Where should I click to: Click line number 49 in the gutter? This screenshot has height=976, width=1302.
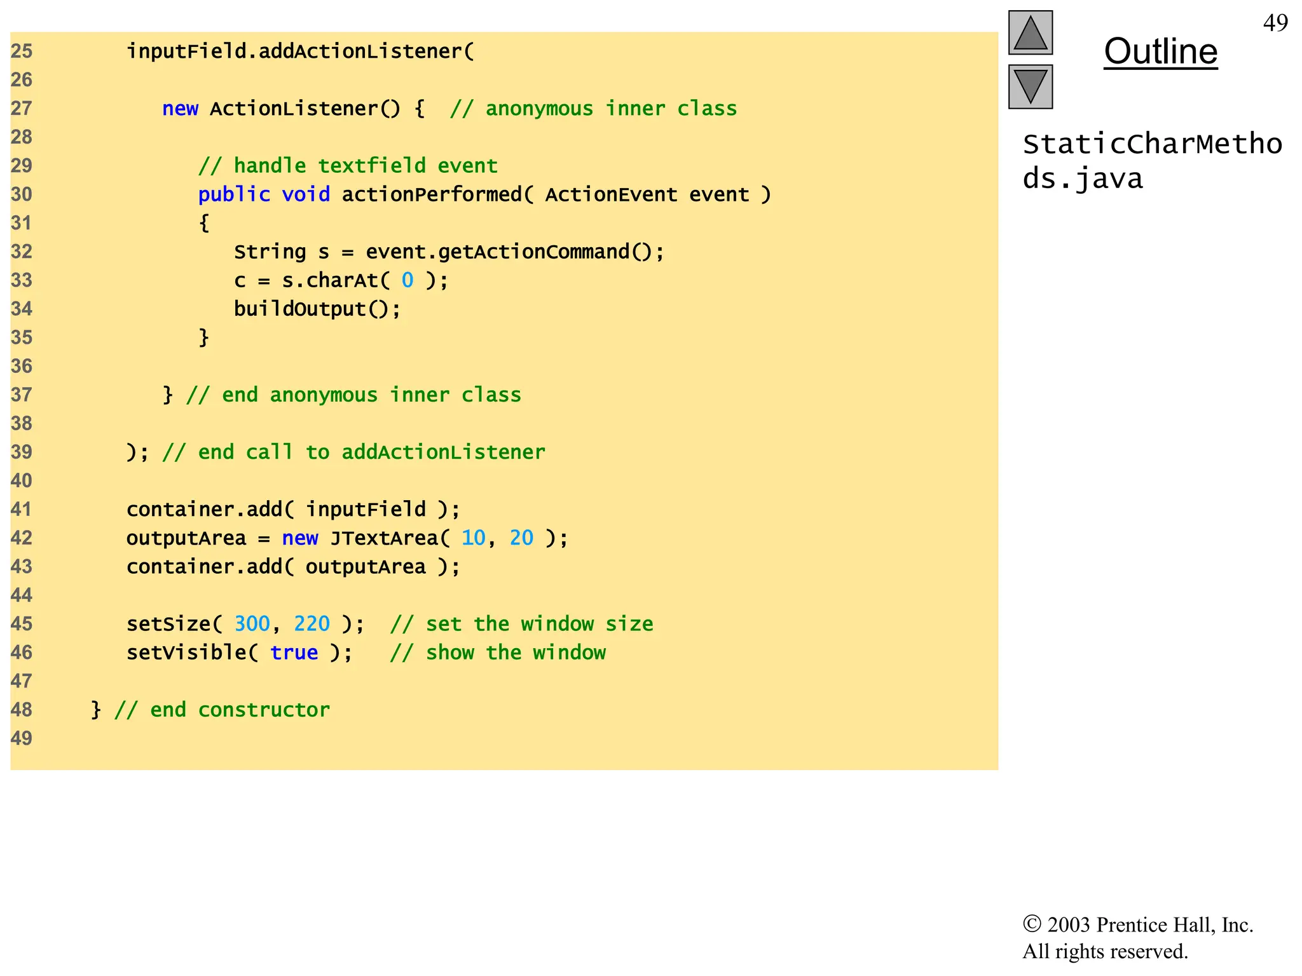[x=22, y=738]
